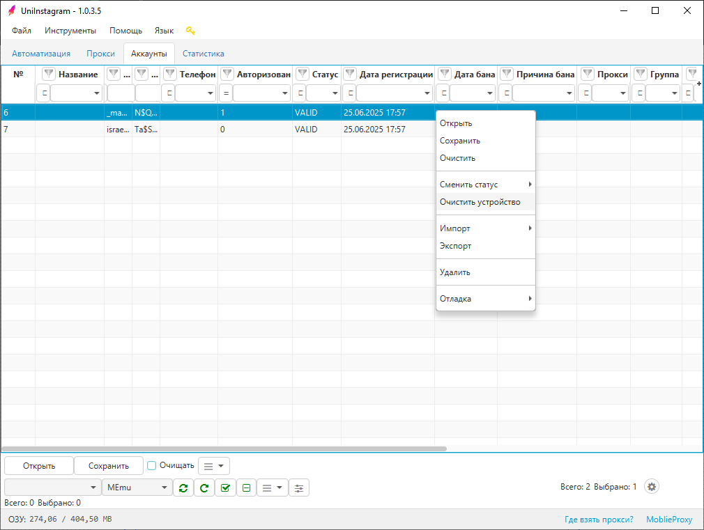Choose Очистить устройство in context menu
This screenshot has height=530, width=704.
click(x=486, y=202)
